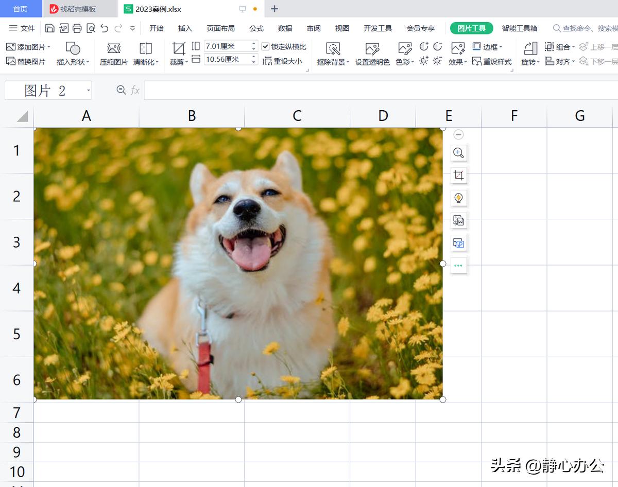
Task: Click the Compress Picture (压缩图片) icon
Action: tap(113, 49)
